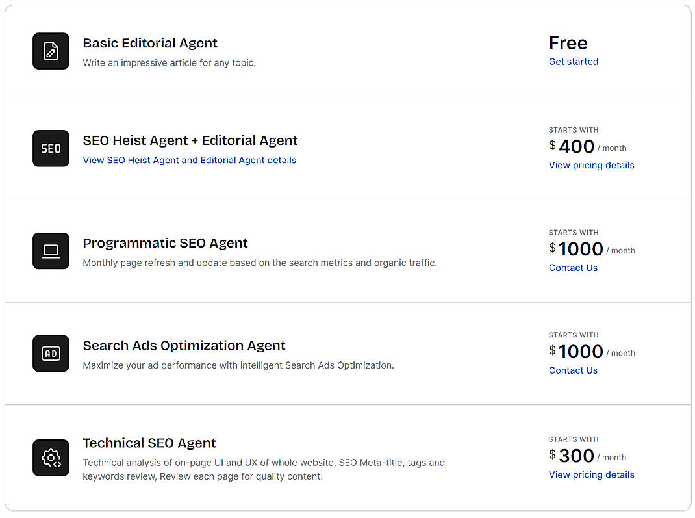Screen dimensions: 695x518
Task: View pricing details for the $400 plan
Action: click(x=591, y=166)
